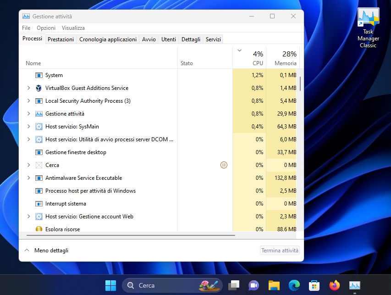Sort by the Memoria column header
The height and width of the screenshot is (295, 391).
tap(283, 58)
